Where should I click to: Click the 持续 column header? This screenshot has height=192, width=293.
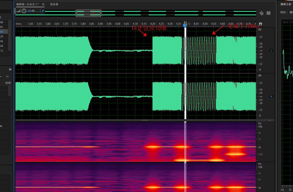tap(8, 83)
